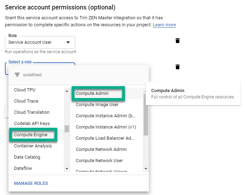Click category list scrollbar thumb
Image resolution: width=245 pixels, height=195 pixels.
tap(67, 129)
